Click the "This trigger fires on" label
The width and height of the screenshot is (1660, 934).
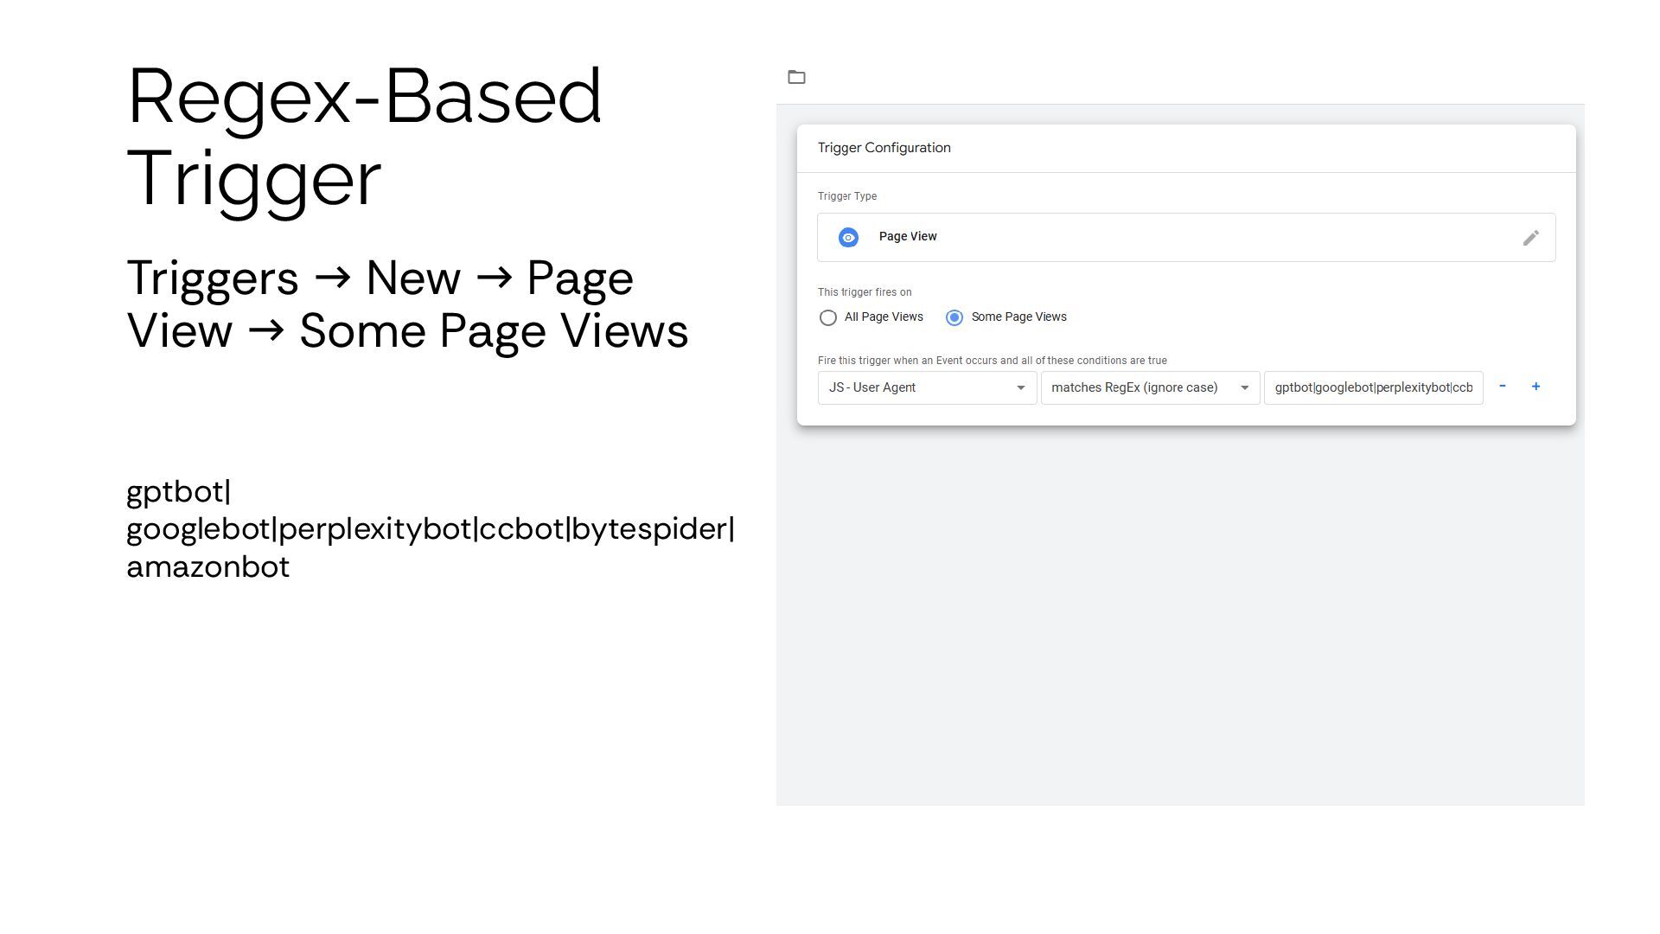click(865, 292)
